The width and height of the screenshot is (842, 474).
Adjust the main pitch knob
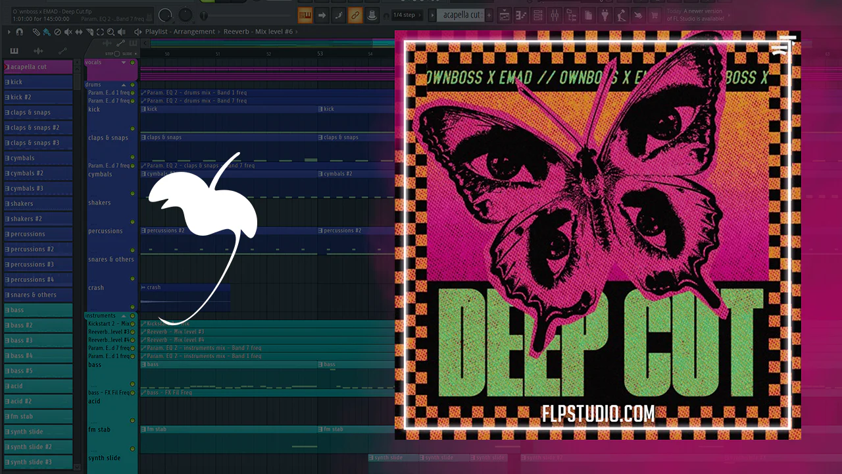pos(186,15)
